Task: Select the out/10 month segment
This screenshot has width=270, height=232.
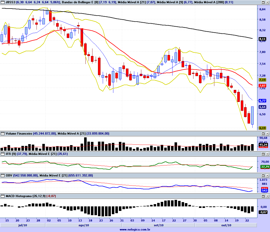Action: tap(226, 225)
